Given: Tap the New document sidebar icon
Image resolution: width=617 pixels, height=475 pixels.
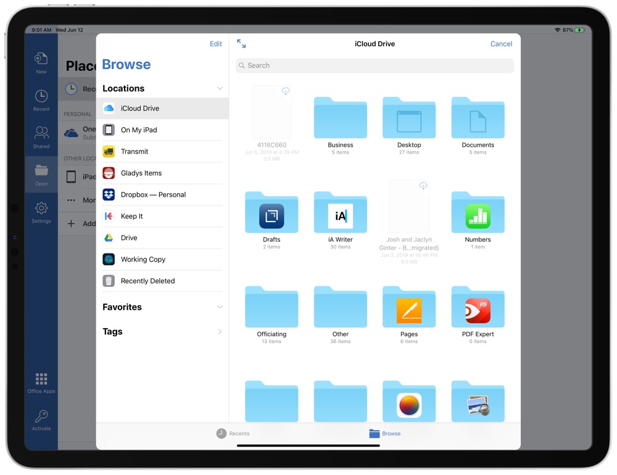Looking at the screenshot, I should pos(41,63).
